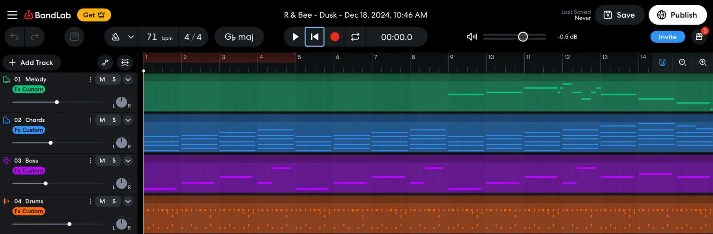
Task: Publish the project
Action: tap(678, 15)
